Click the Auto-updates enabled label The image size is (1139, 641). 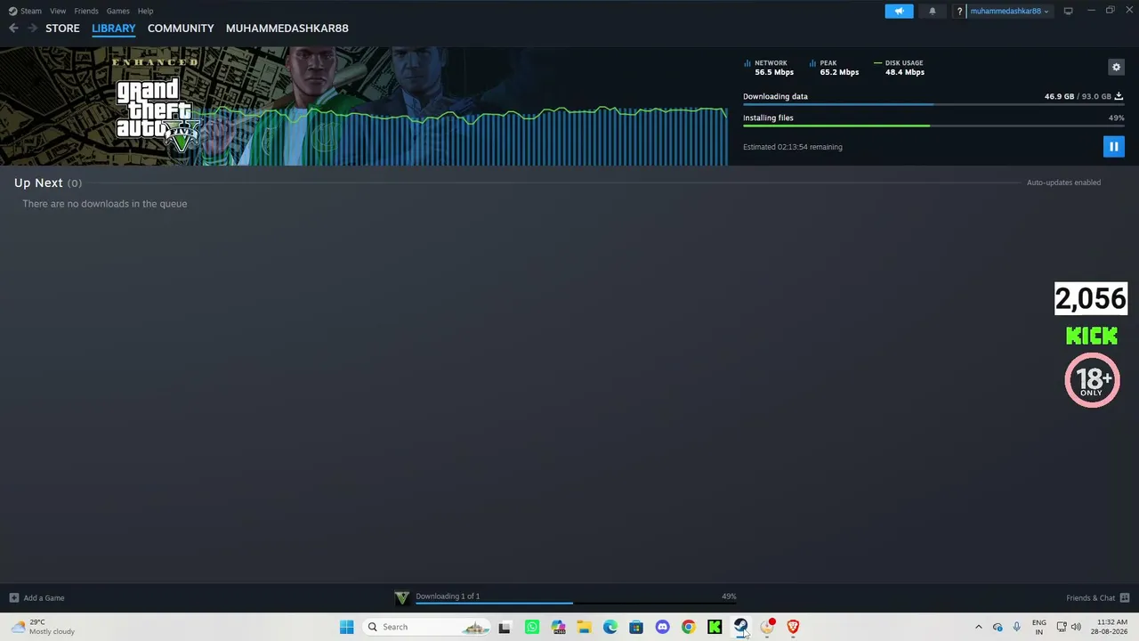1063,183
